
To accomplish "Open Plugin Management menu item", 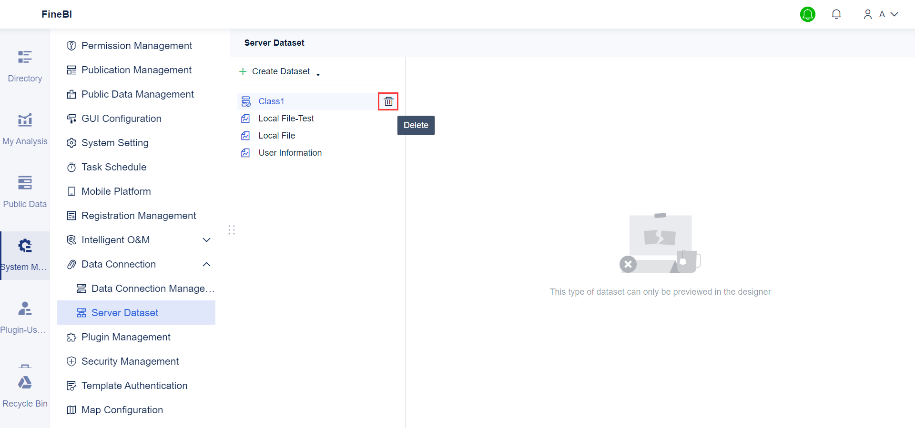I will [126, 337].
